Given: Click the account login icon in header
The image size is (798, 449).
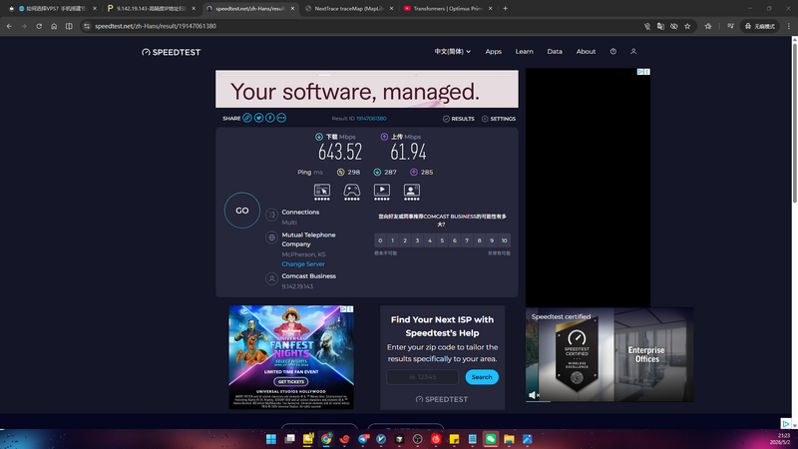Looking at the screenshot, I should [x=633, y=52].
